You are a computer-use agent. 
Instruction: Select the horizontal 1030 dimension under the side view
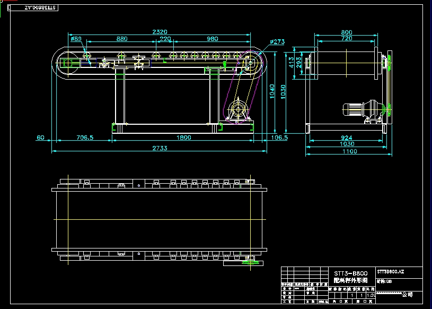click(x=347, y=144)
